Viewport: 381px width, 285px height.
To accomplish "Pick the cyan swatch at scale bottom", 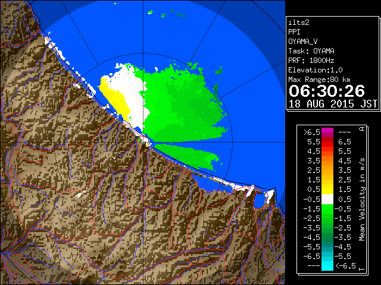I will [x=327, y=266].
